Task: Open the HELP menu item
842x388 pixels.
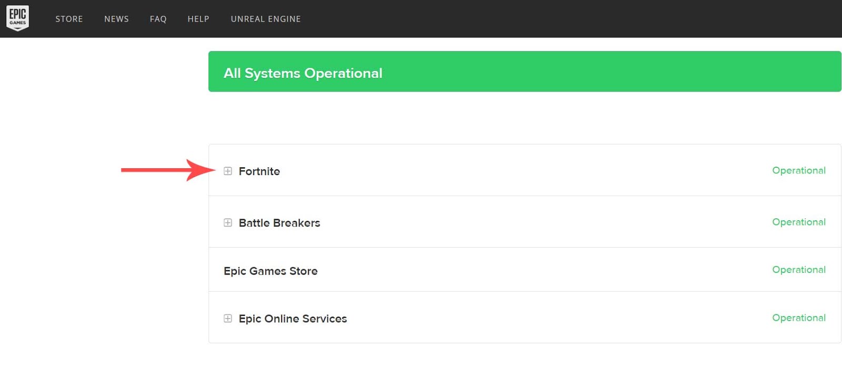Action: [x=198, y=19]
